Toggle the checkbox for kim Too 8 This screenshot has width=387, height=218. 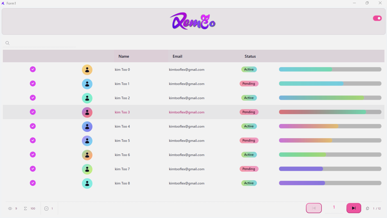pyautogui.click(x=33, y=183)
